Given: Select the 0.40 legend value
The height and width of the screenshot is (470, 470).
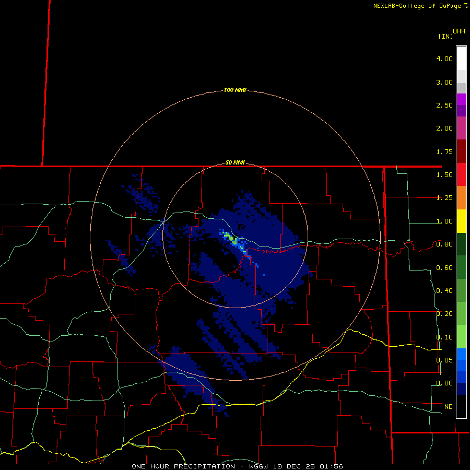Looking at the screenshot, I should 444,291.
